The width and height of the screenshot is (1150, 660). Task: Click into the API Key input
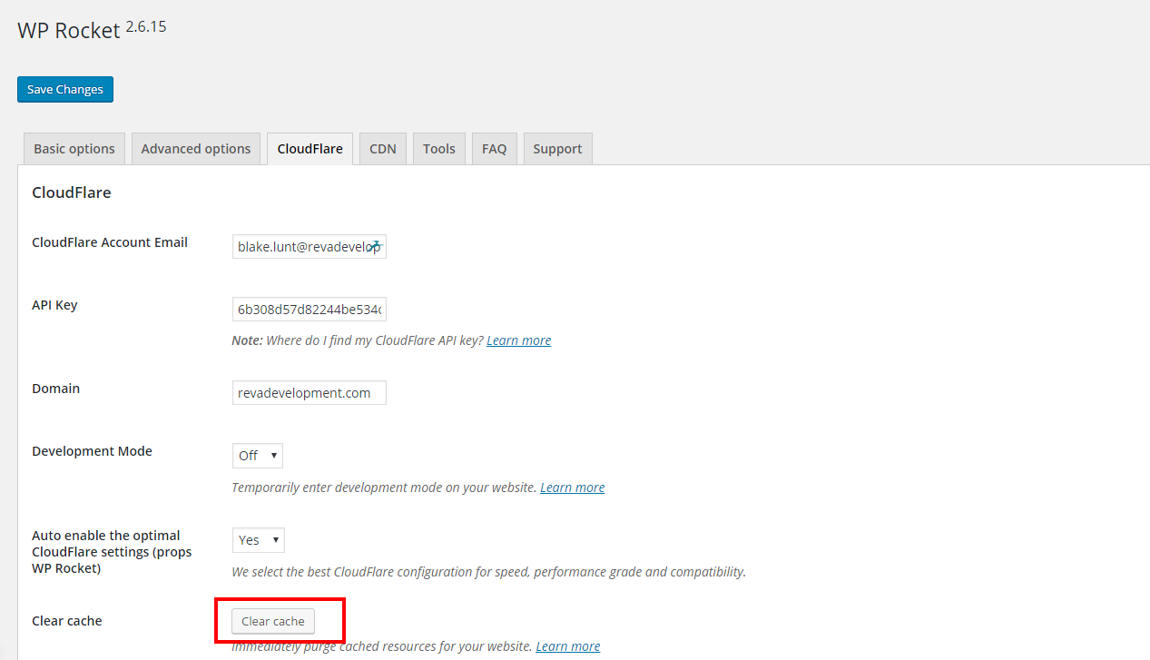(x=310, y=309)
